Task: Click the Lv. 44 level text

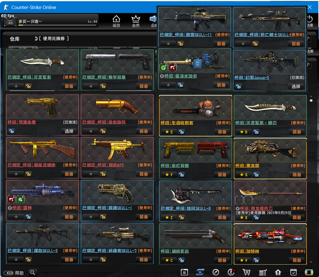Action: point(92,21)
